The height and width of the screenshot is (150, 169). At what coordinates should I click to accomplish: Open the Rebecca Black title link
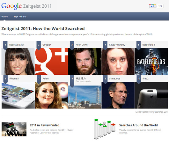(17, 45)
